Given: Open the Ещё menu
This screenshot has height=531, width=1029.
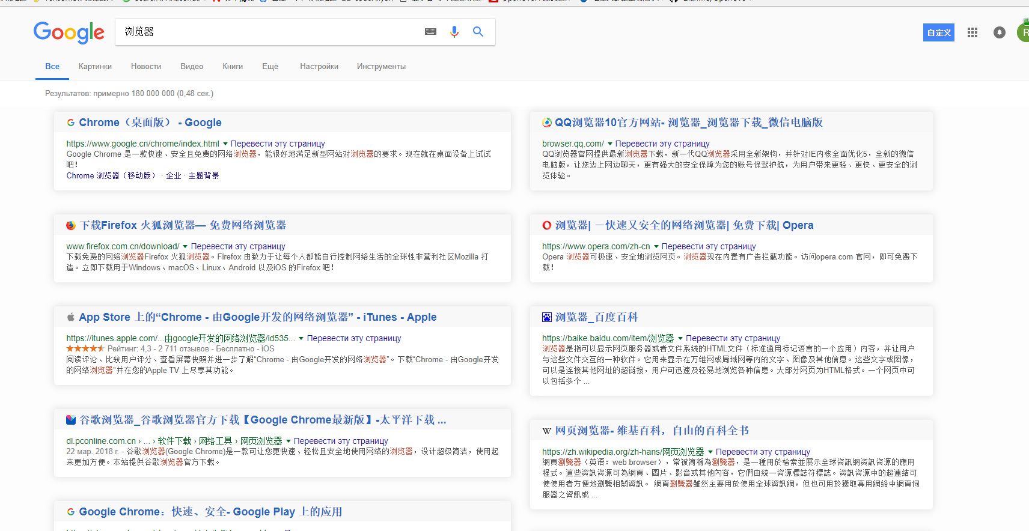Looking at the screenshot, I should point(270,67).
